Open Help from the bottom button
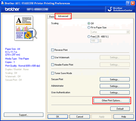Screen dimensions: 136x121 point(124,117)
